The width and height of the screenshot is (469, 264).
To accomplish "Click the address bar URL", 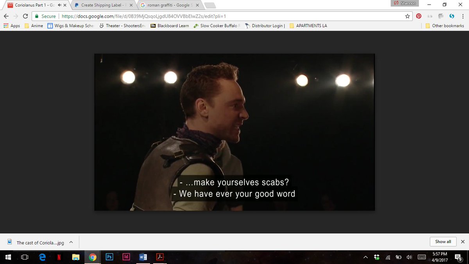I will pos(143,16).
